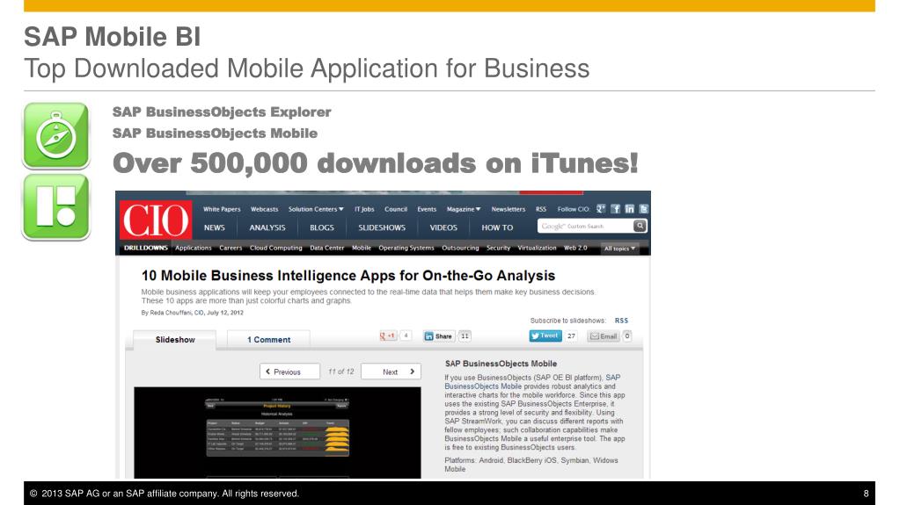Click the Email button
The height and width of the screenshot is (505, 900).
[604, 336]
